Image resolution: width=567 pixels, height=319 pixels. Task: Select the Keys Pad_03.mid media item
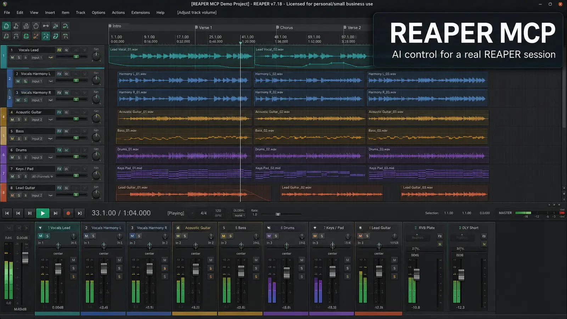428,173
